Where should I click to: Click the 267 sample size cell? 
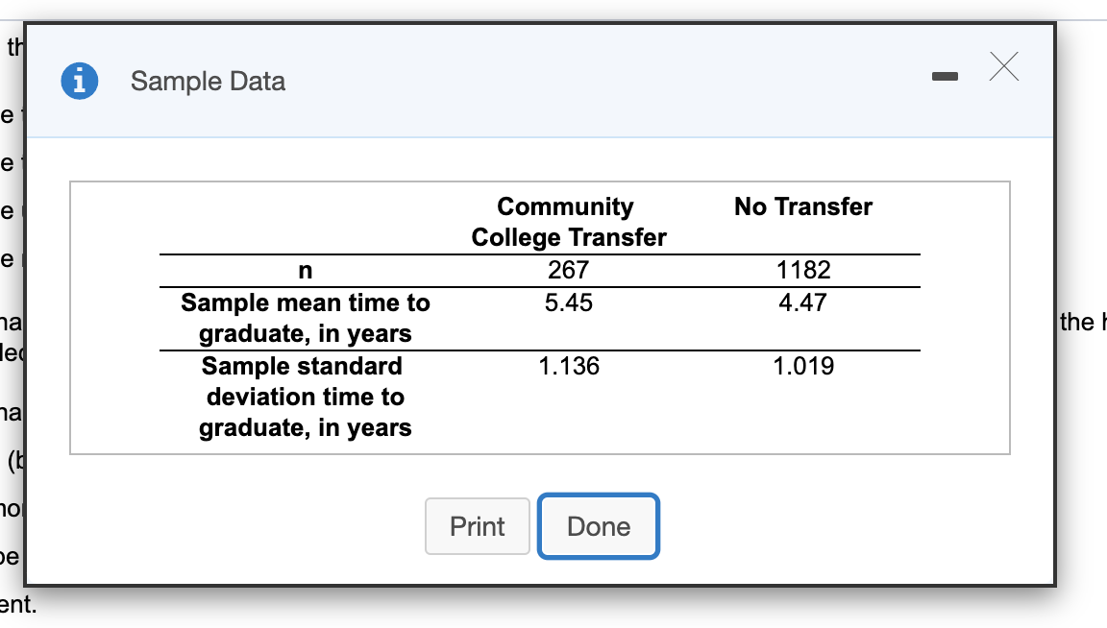pyautogui.click(x=568, y=271)
